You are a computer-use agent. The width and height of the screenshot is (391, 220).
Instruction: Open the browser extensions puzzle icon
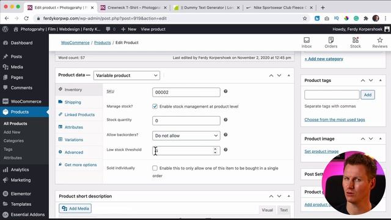[366, 18]
